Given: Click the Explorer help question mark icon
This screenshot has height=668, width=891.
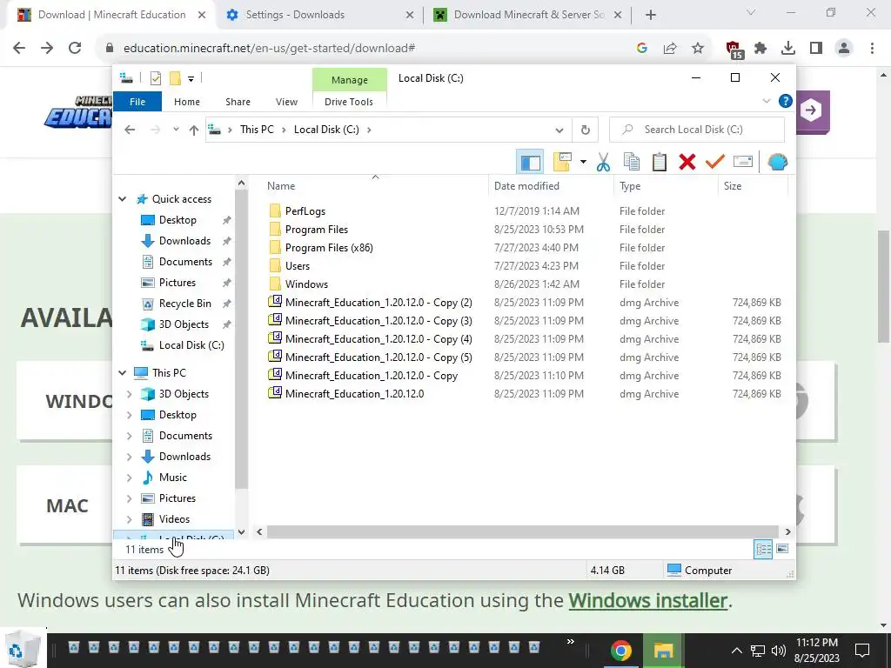Looking at the screenshot, I should coord(786,101).
